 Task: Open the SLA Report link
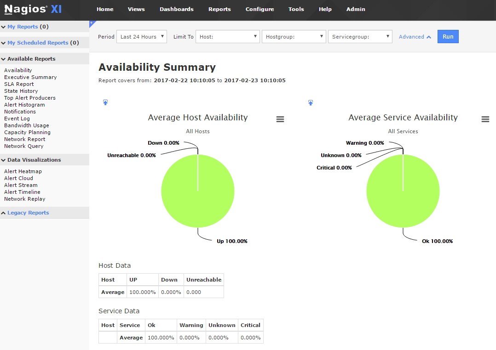coord(19,84)
